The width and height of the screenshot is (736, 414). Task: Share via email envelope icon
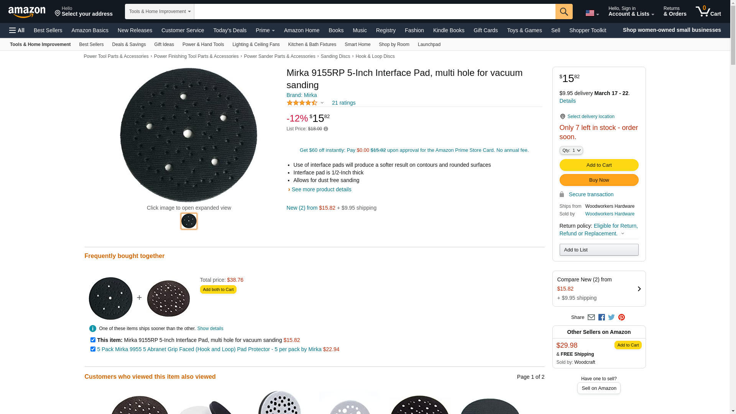(x=591, y=317)
